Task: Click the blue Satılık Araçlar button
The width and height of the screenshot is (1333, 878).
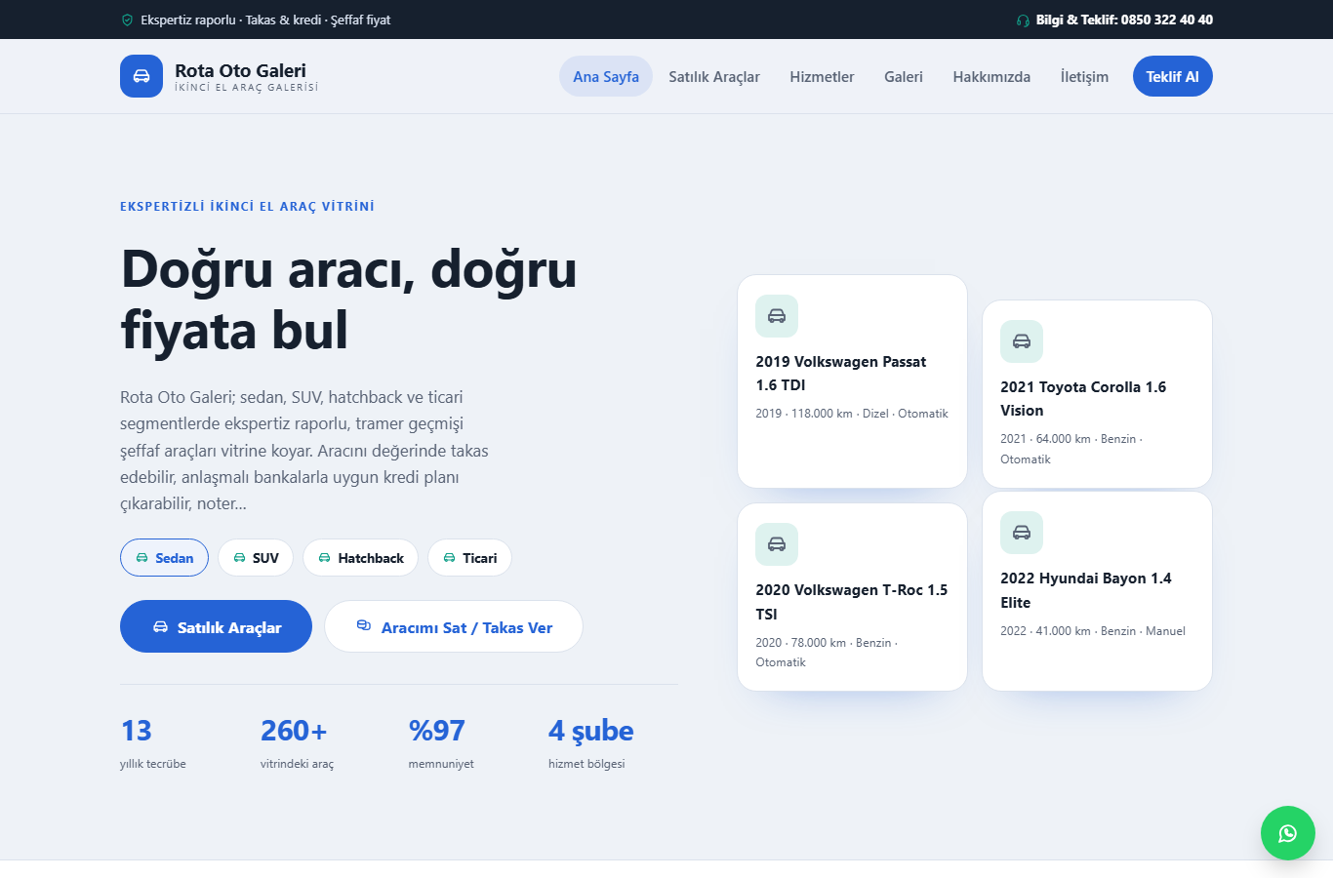Action: 216,626
